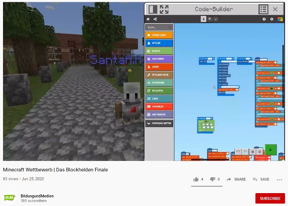288x206 pixels.
Task: Open the Schleifen block category
Action: coord(159,91)
